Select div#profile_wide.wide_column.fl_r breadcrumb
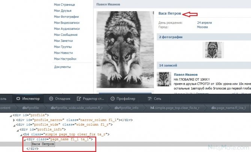Image resolution: width=251 pixels, height=152 pixels. click(77, 108)
